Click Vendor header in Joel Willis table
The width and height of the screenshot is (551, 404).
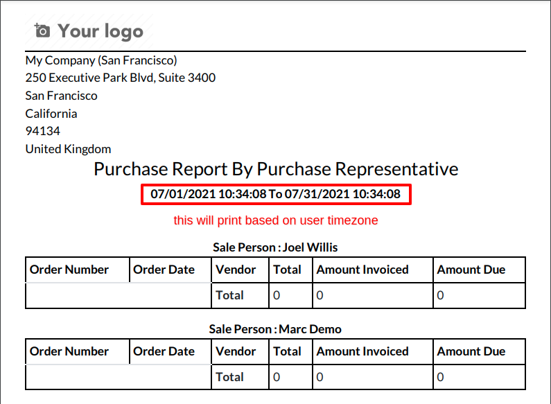(x=236, y=270)
